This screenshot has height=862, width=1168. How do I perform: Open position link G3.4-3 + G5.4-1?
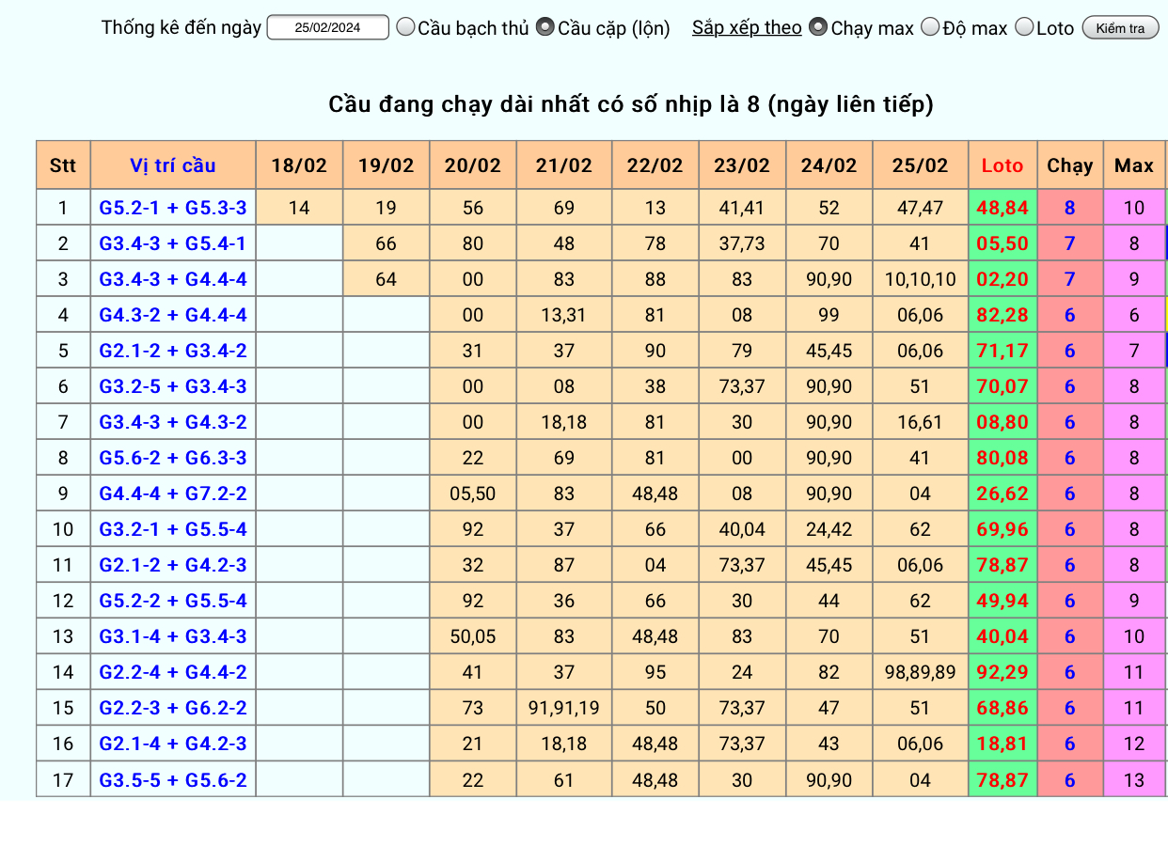click(173, 243)
